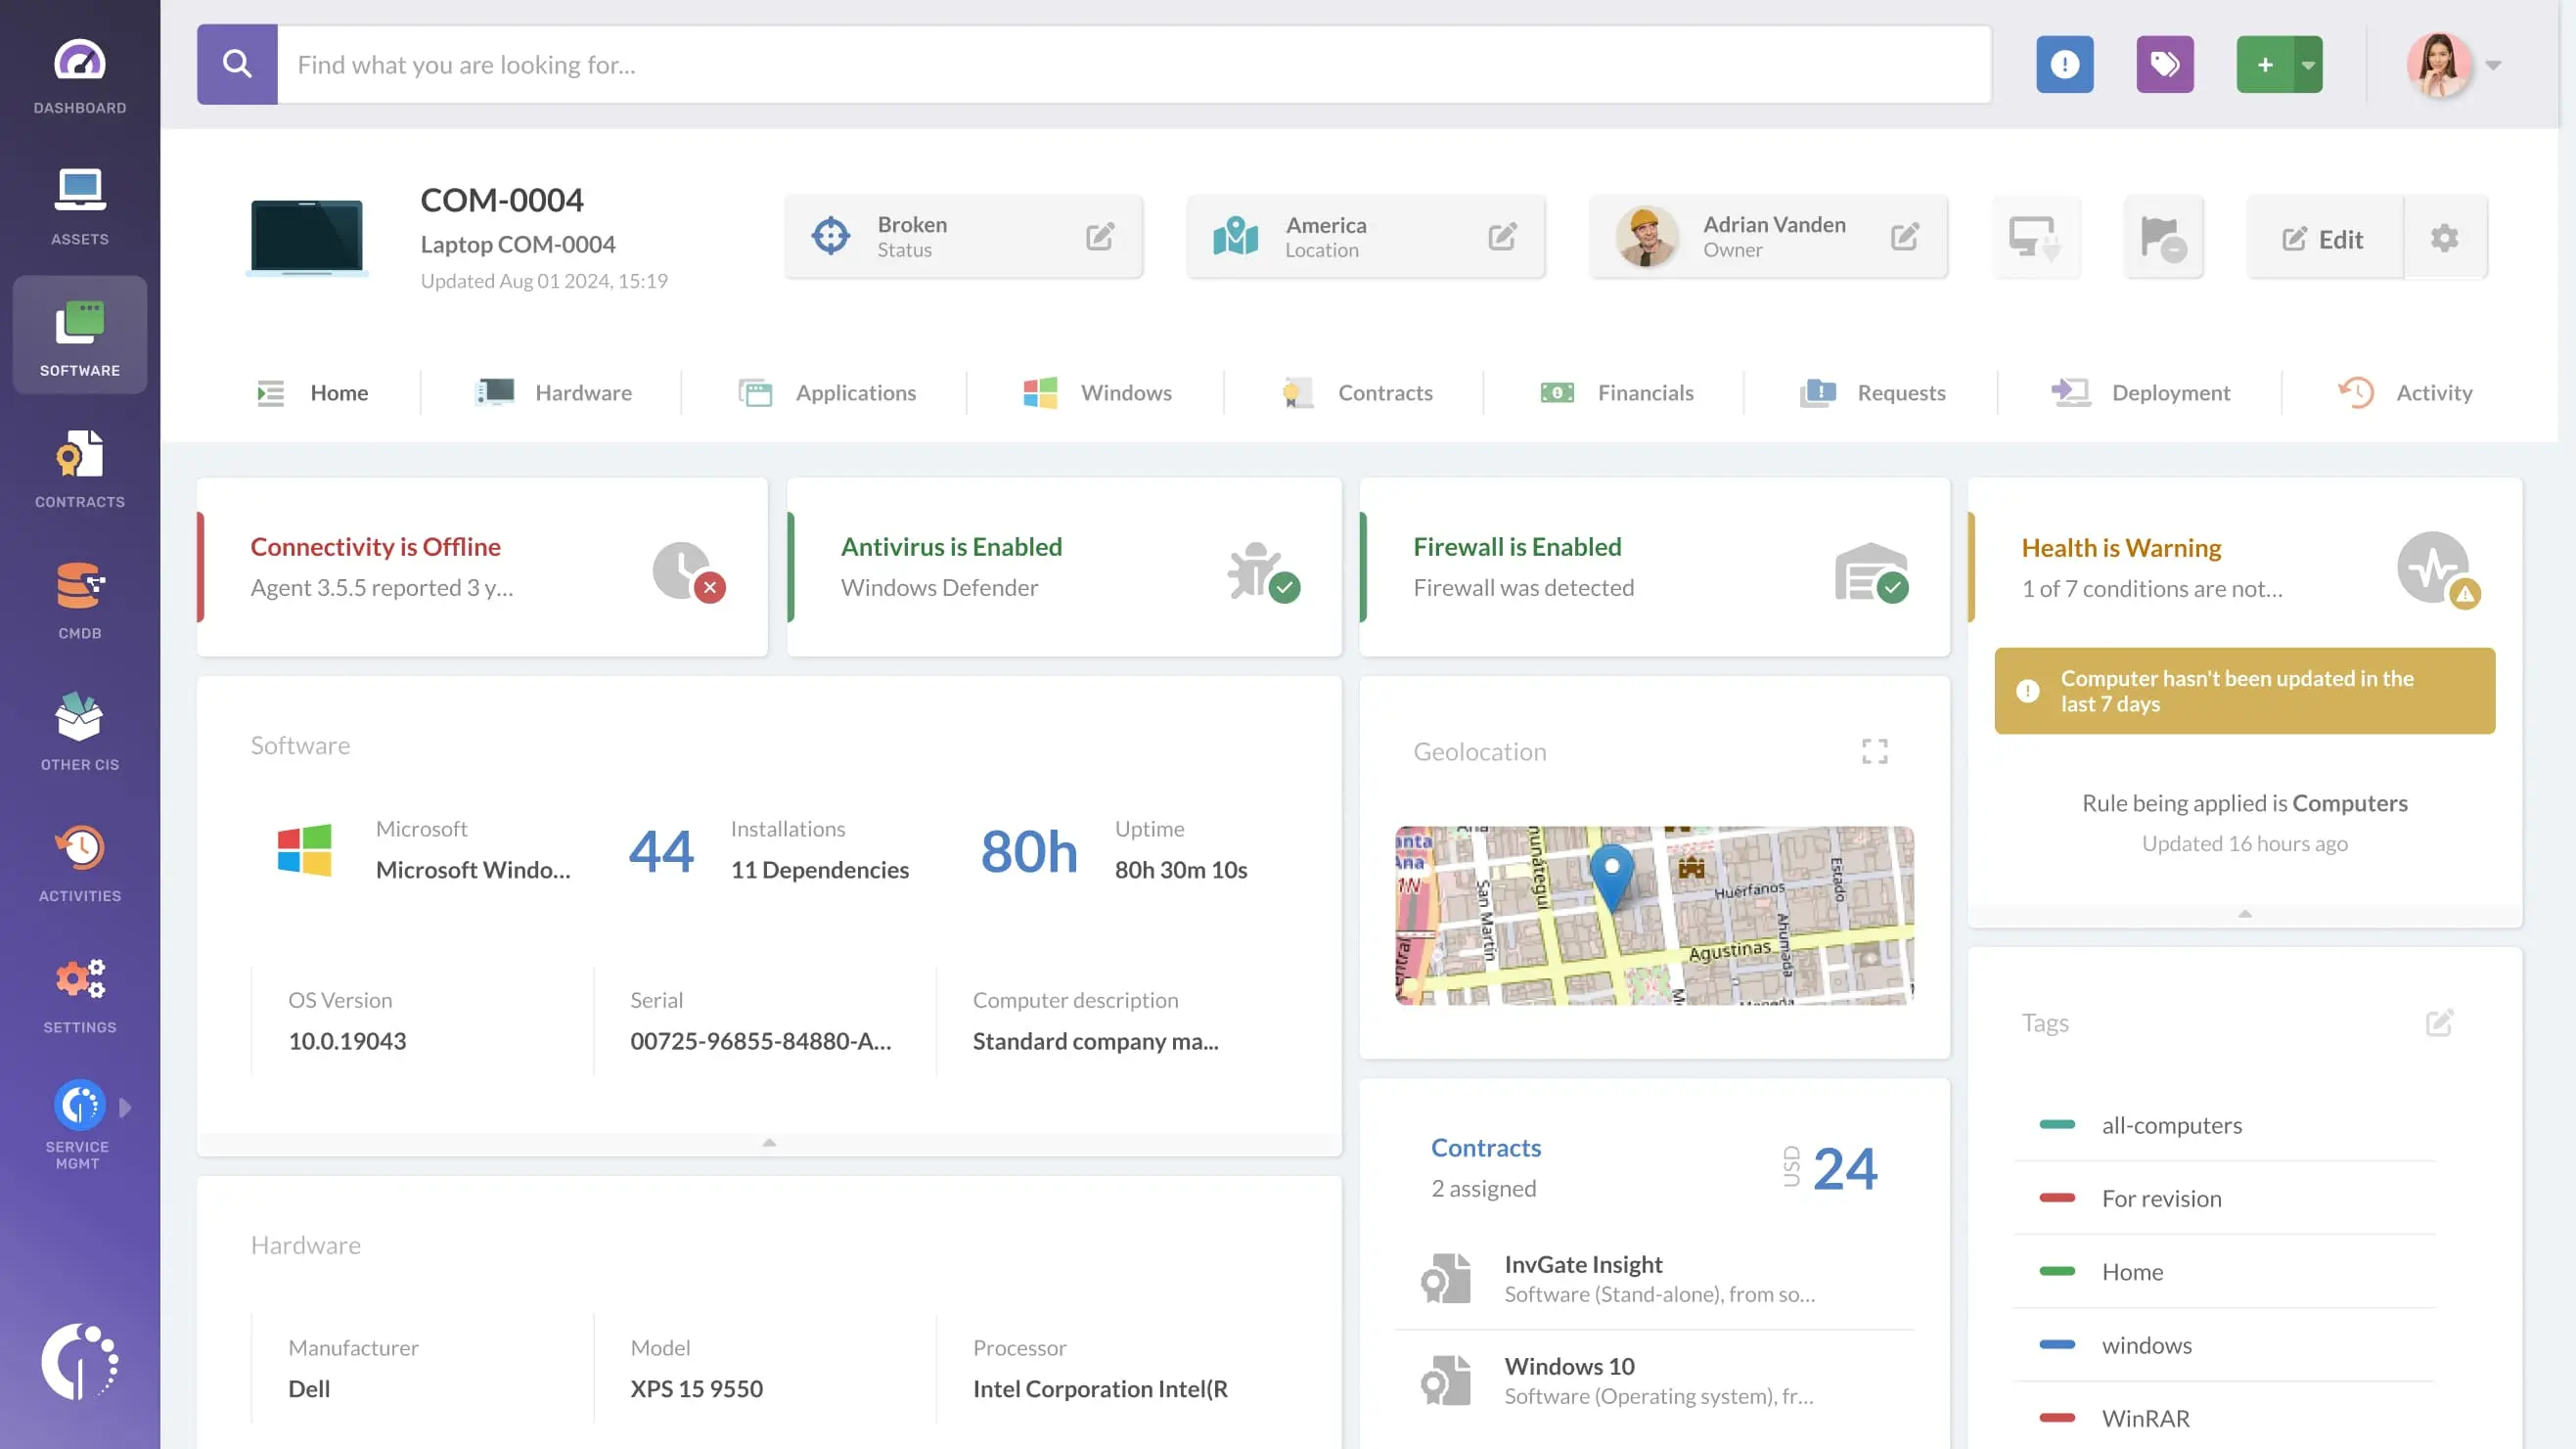Click the Edit button for COM-0004
Viewport: 2576px width, 1449px height.
coord(2322,238)
